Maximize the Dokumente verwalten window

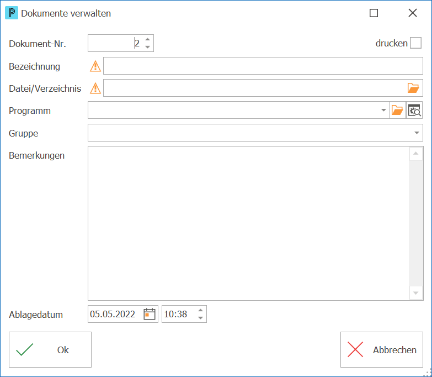pyautogui.click(x=374, y=13)
